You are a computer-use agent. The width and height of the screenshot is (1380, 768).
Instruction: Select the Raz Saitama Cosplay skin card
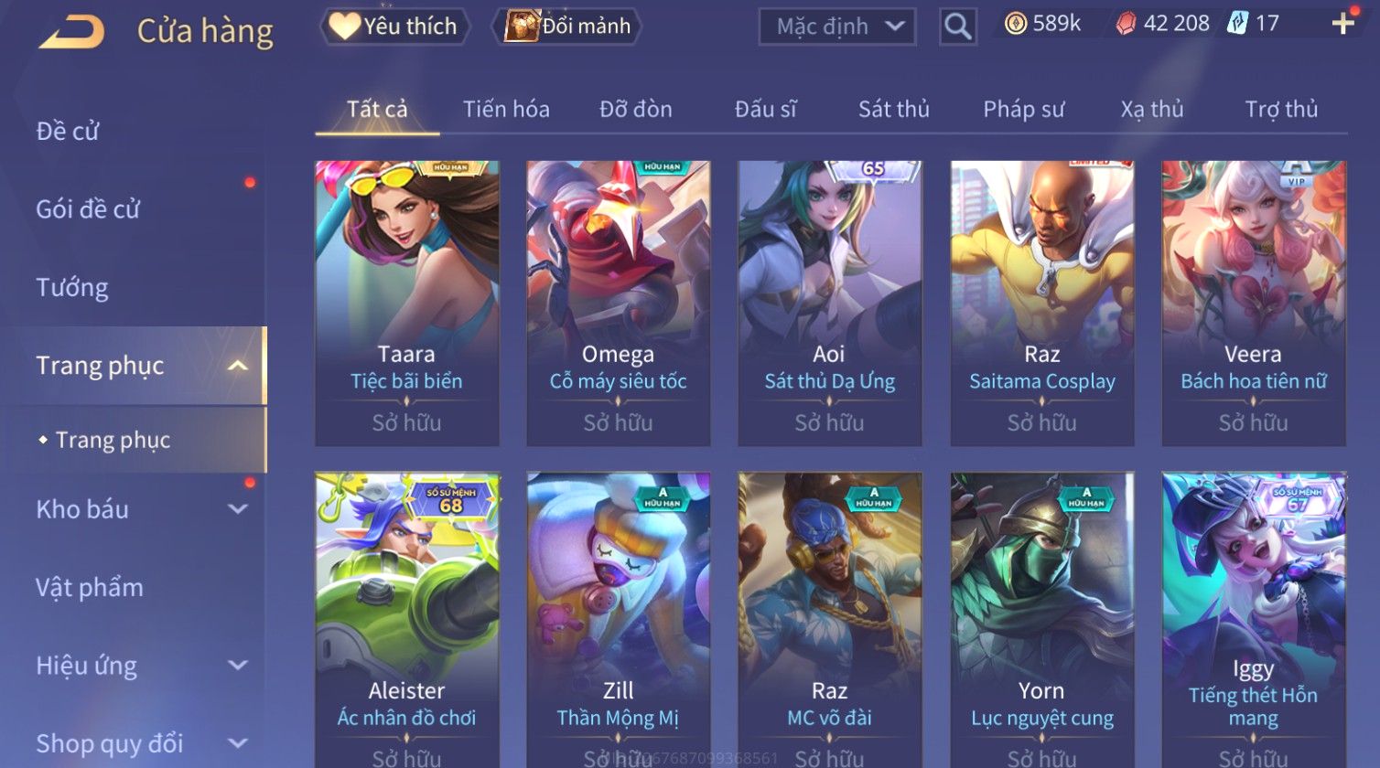pos(1042,304)
